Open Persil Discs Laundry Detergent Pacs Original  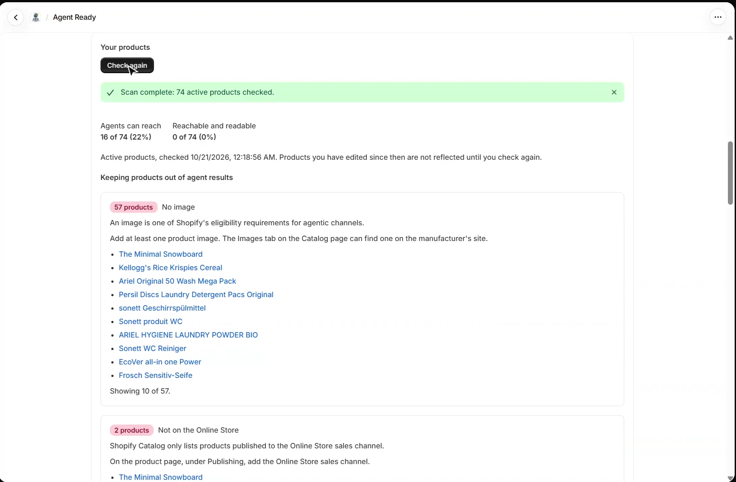pyautogui.click(x=196, y=294)
